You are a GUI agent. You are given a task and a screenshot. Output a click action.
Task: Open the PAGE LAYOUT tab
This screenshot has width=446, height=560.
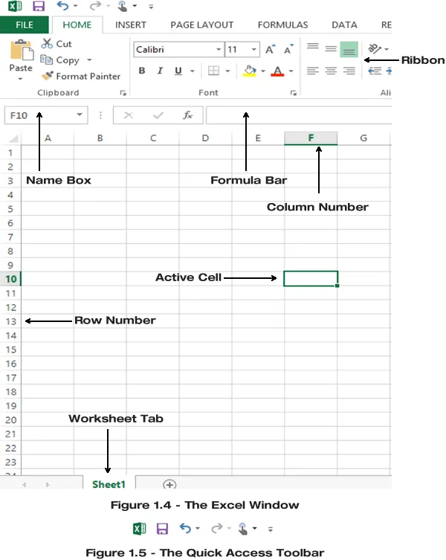201,25
